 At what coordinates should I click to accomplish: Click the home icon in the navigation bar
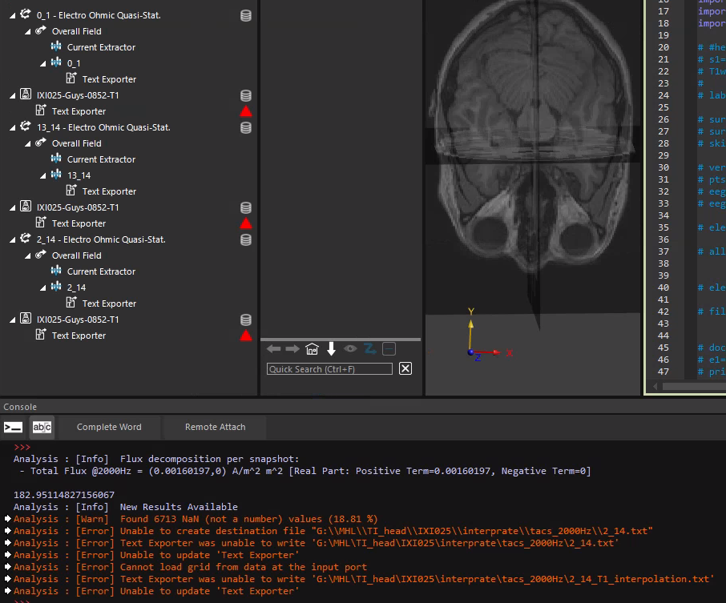(x=312, y=349)
